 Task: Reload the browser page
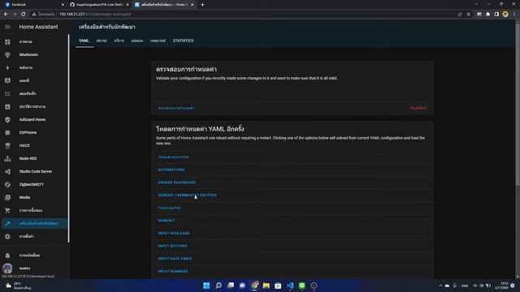click(x=24, y=15)
